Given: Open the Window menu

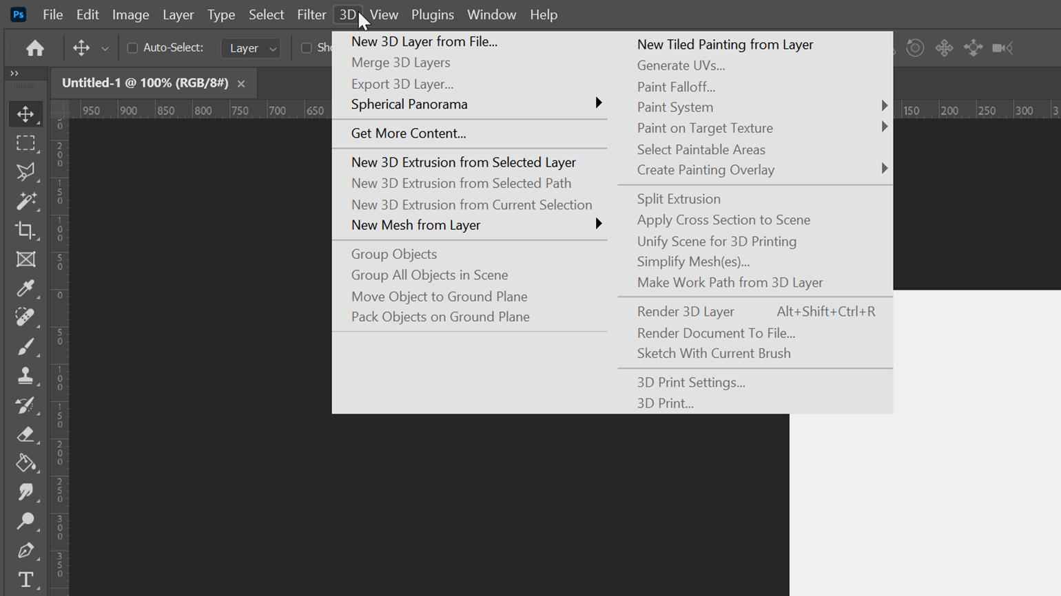Looking at the screenshot, I should (x=491, y=14).
